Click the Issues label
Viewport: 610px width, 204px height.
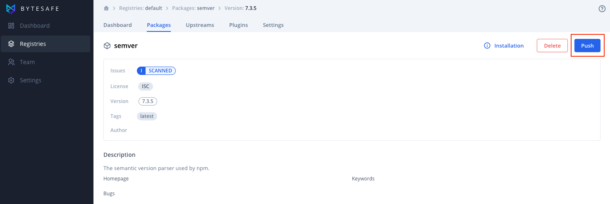pyautogui.click(x=118, y=71)
